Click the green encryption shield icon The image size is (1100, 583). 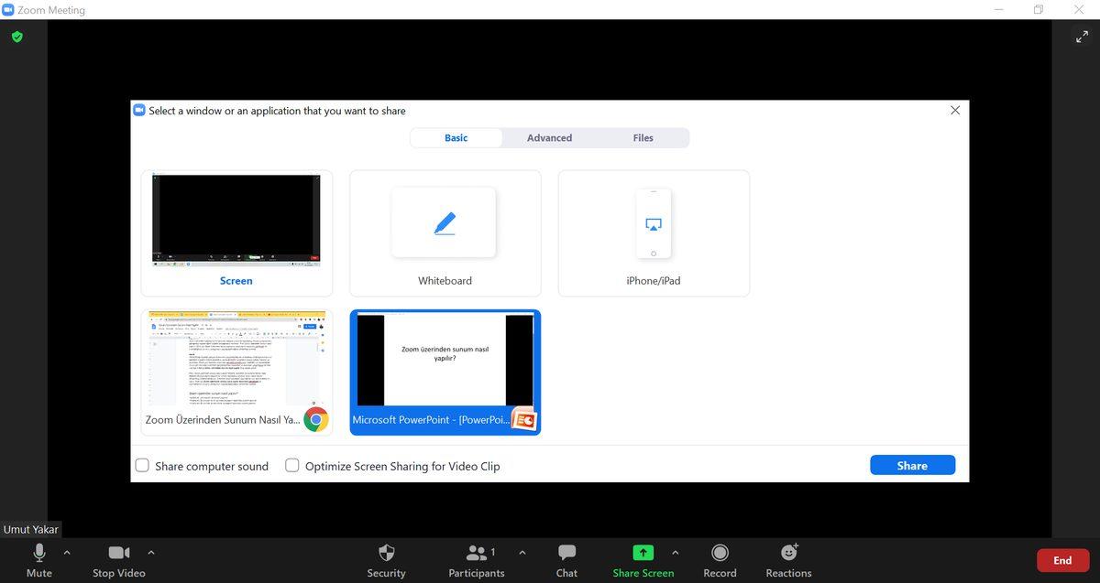point(16,37)
